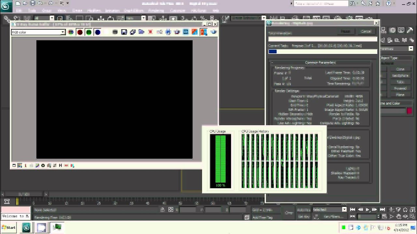Viewport: 417px width, 234px height.
Task: Click the selection lock toggle in status bar
Action: point(163,210)
